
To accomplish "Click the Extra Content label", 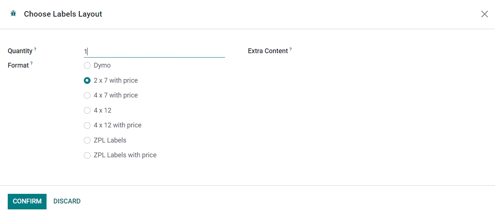I will [x=268, y=51].
